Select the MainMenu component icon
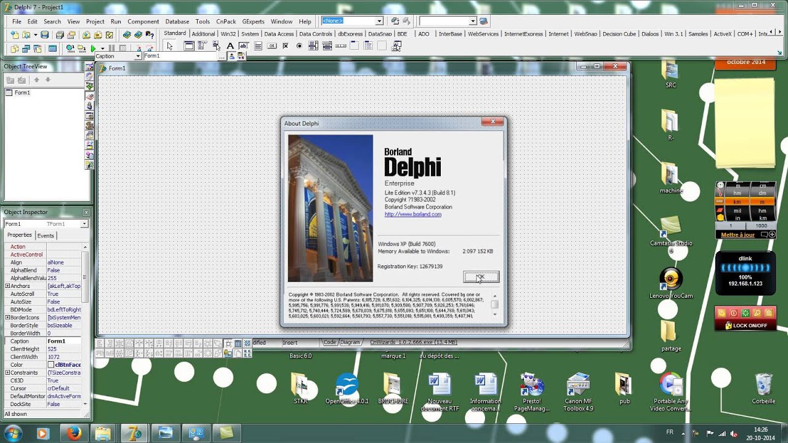 click(202, 46)
